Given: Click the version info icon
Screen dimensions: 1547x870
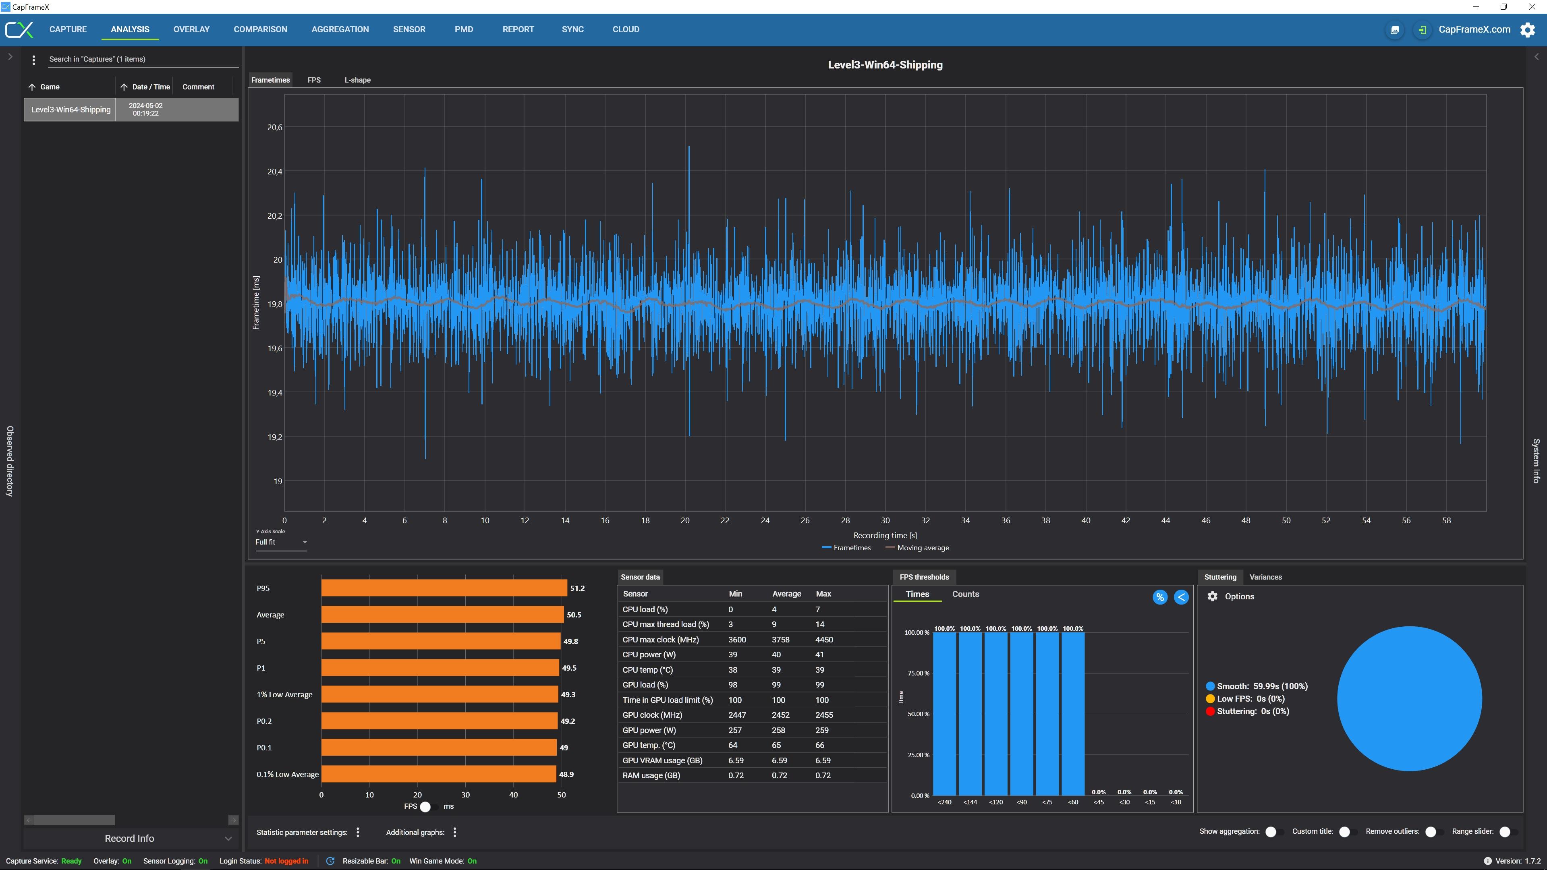Looking at the screenshot, I should (x=1487, y=861).
